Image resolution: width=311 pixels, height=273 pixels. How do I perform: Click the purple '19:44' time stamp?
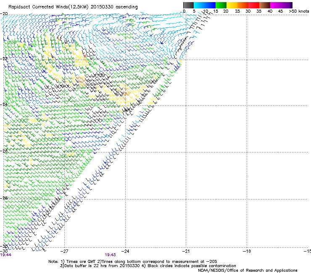[x=6, y=255]
